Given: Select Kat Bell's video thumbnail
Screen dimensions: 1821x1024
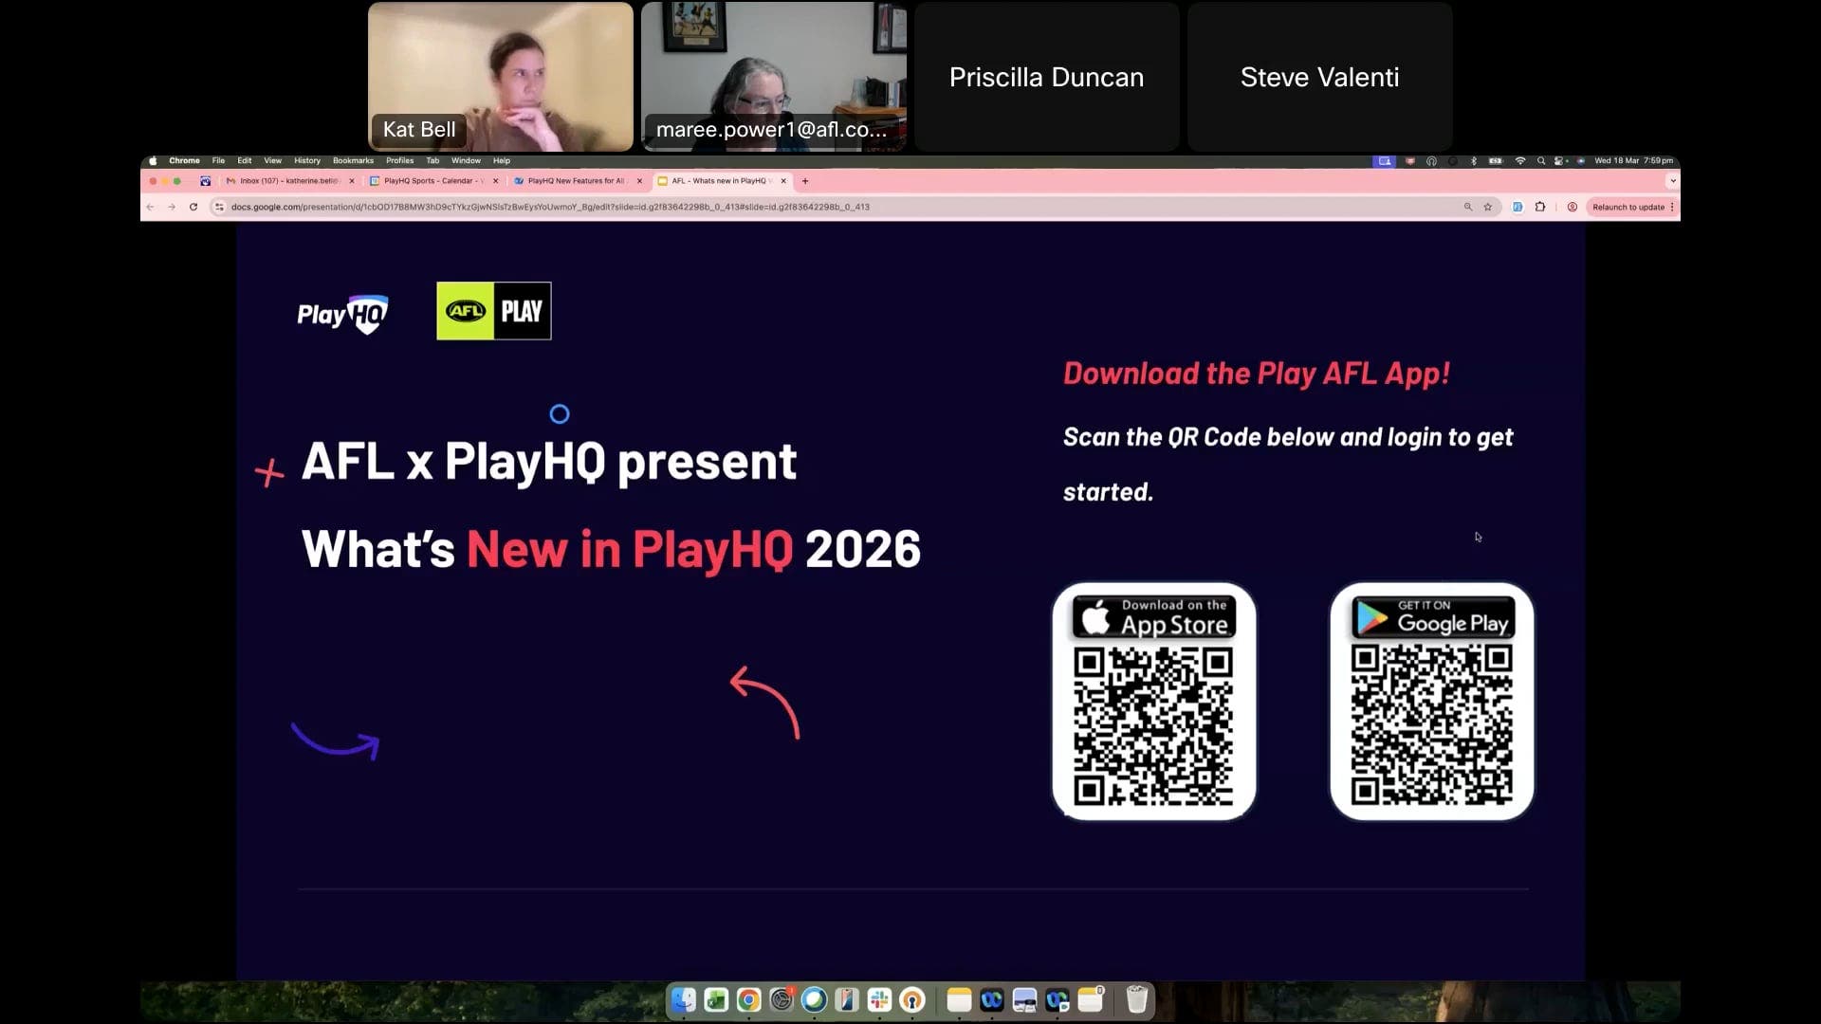Looking at the screenshot, I should [500, 77].
